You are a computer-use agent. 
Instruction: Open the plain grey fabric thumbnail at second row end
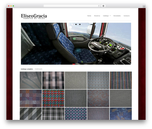click(121, 98)
